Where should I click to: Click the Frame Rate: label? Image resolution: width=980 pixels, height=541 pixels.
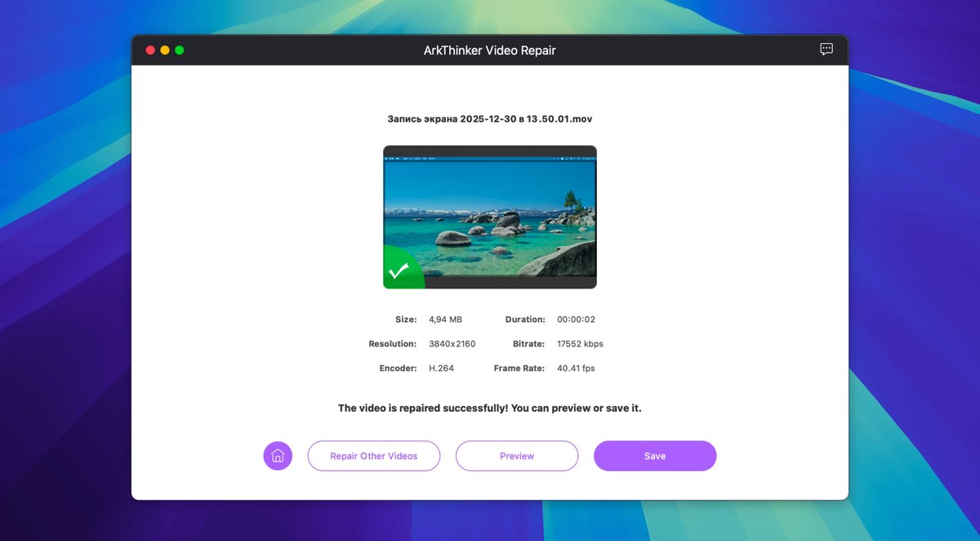click(519, 369)
